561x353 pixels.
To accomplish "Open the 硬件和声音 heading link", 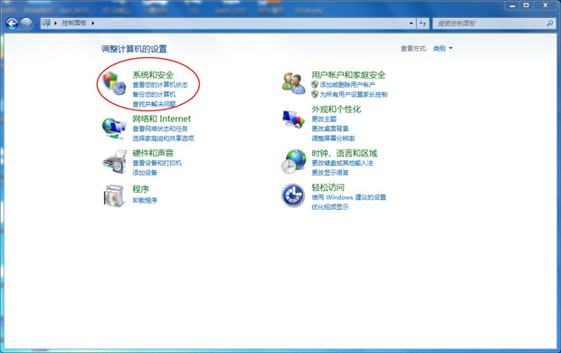I will tap(153, 153).
